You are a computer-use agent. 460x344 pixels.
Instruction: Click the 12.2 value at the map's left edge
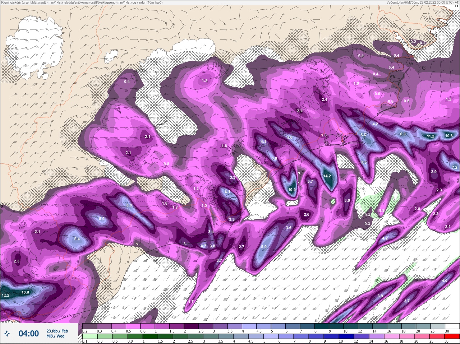[5, 296]
